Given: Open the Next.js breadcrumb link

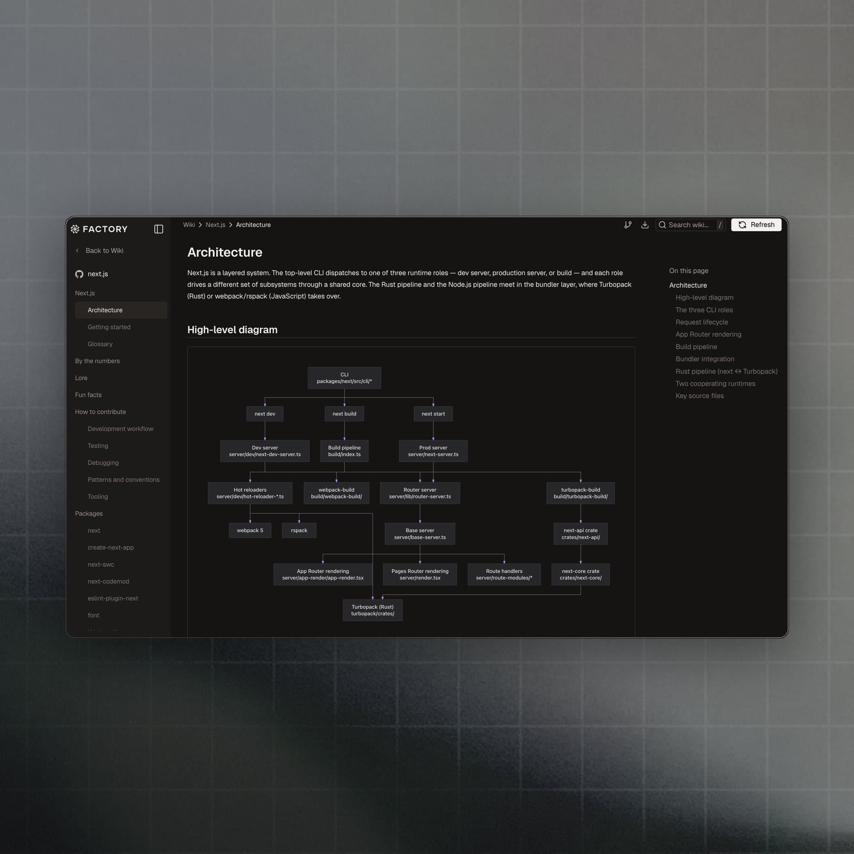Looking at the screenshot, I should [215, 225].
